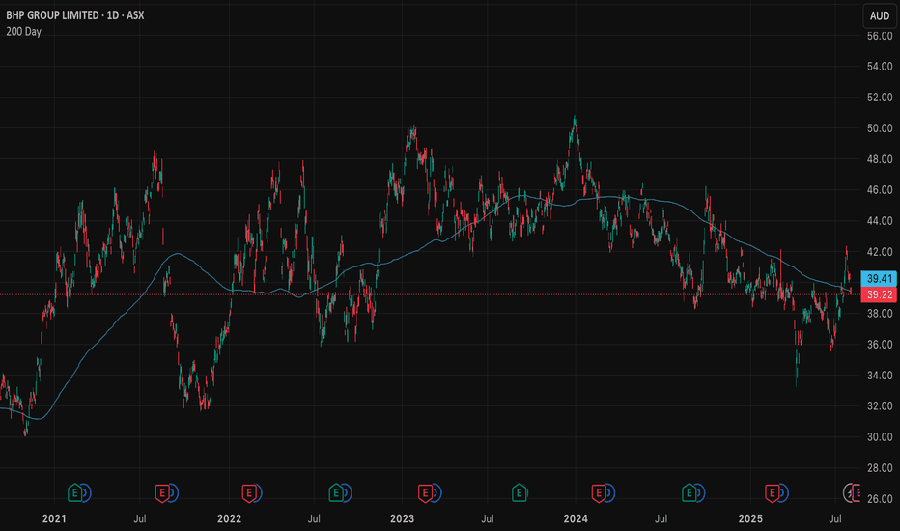The width and height of the screenshot is (900, 531).
Task: Click the blue dividend marker just after 2025
Action: 783,492
